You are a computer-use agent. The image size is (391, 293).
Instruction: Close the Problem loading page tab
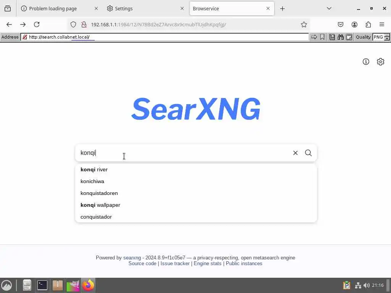[96, 8]
